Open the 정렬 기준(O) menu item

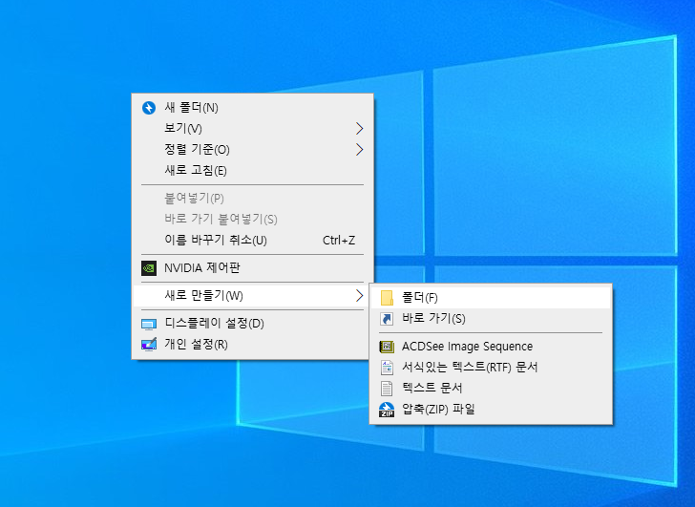point(253,150)
